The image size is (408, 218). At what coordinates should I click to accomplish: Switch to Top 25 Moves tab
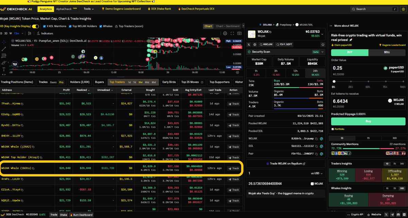(192, 82)
